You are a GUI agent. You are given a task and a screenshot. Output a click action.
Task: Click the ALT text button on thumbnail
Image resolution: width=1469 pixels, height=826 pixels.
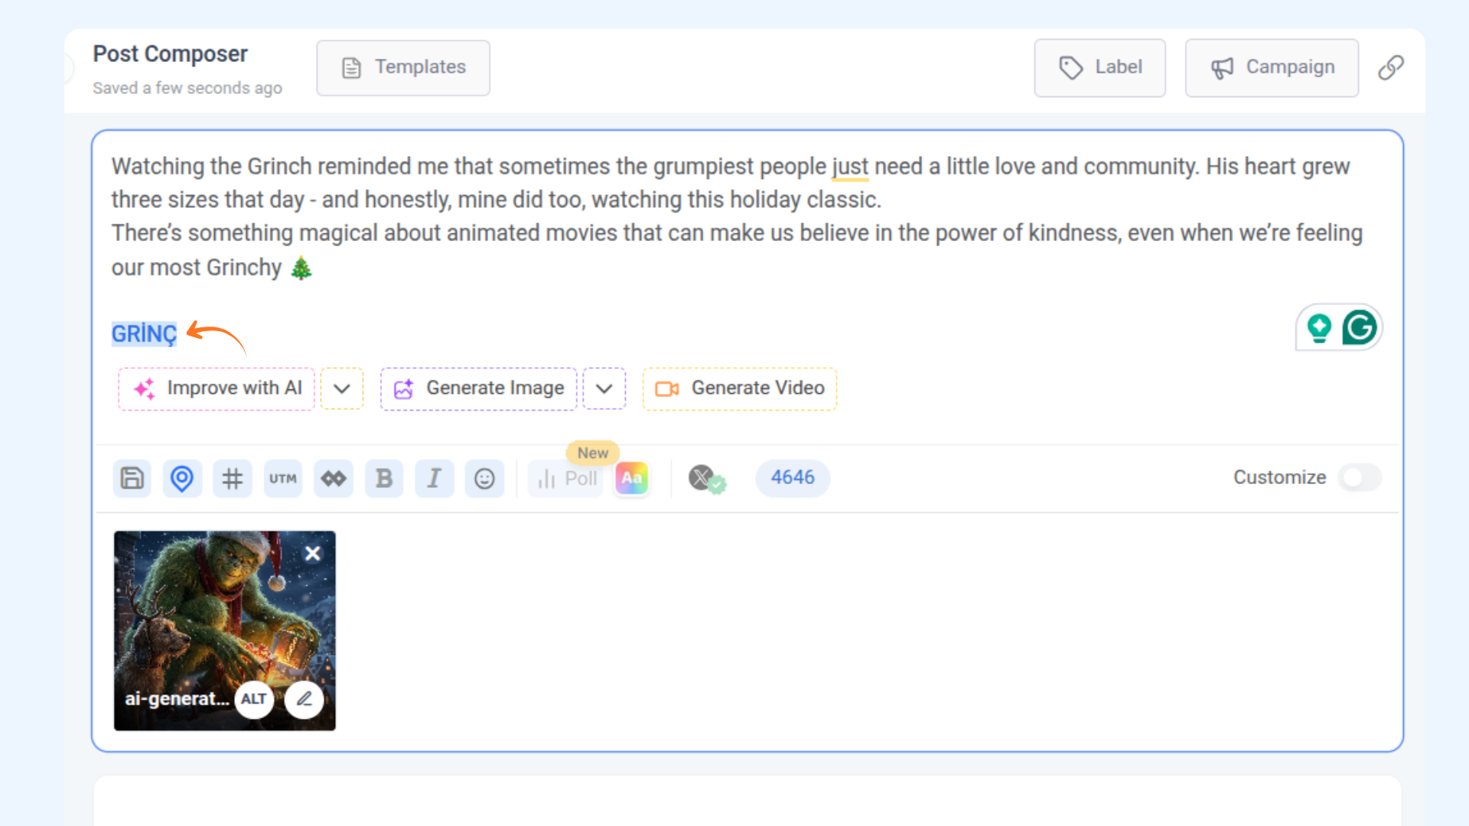(x=254, y=699)
